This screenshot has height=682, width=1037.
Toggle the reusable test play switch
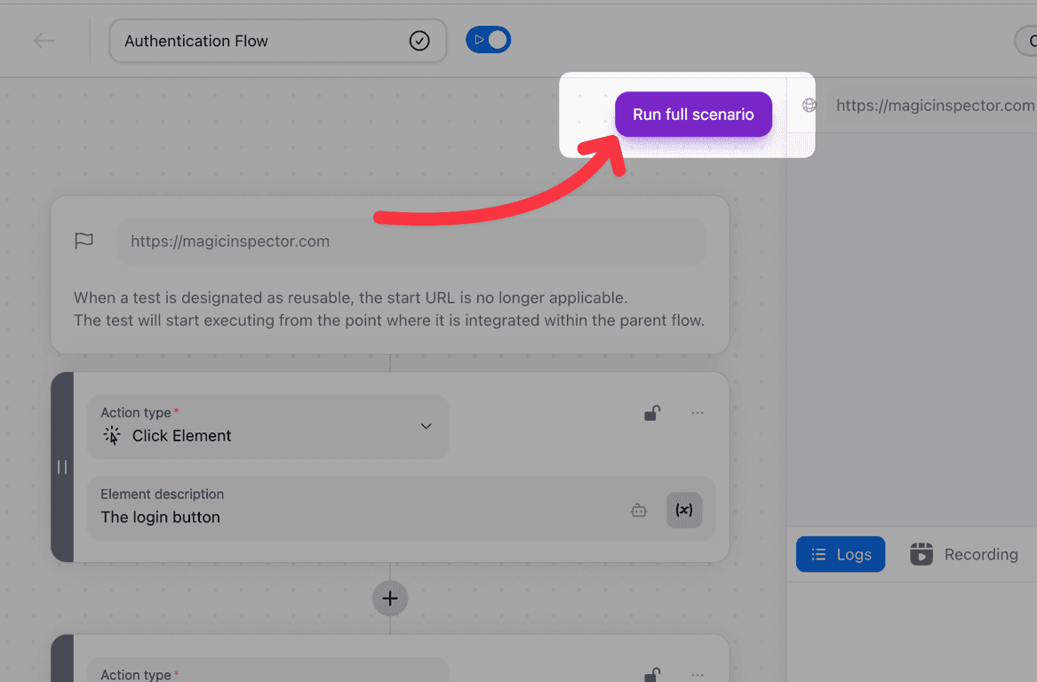(x=488, y=40)
